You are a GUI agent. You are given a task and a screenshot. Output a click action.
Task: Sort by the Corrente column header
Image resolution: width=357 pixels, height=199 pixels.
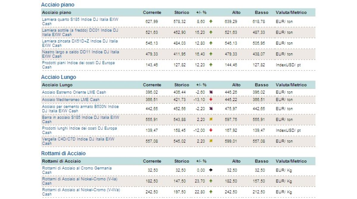pos(152,12)
